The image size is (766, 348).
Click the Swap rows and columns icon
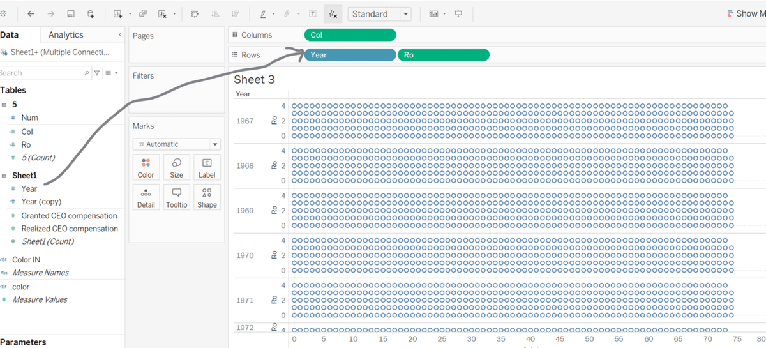pyautogui.click(x=195, y=13)
